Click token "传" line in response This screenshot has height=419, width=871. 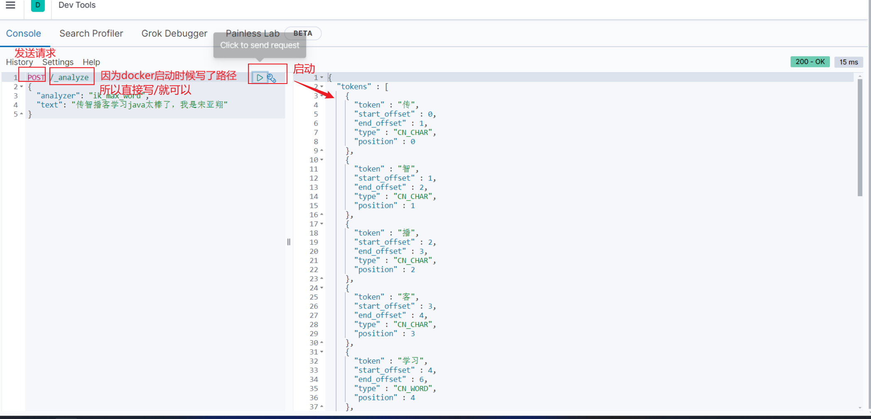click(386, 105)
